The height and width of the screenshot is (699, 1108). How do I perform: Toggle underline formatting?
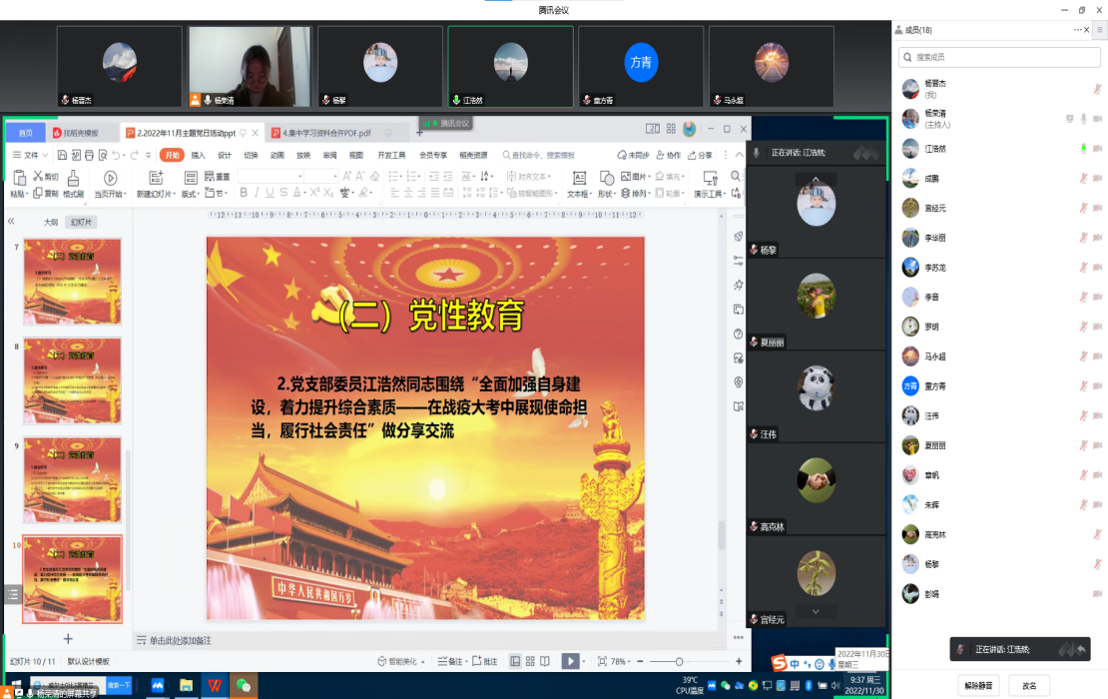pos(270,190)
